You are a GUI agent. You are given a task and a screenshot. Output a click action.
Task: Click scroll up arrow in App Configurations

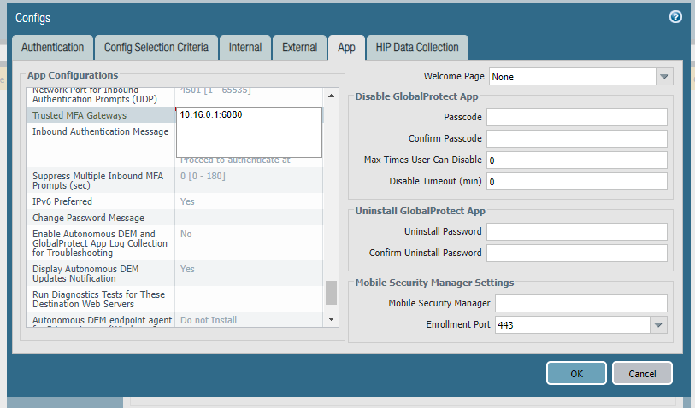pyautogui.click(x=332, y=95)
